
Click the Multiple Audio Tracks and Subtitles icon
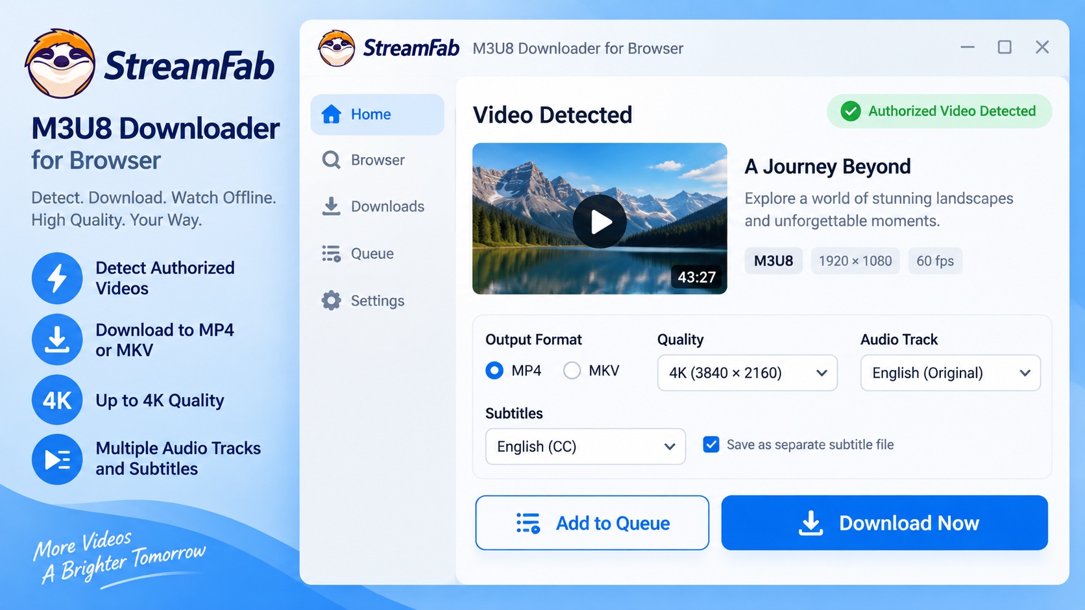pos(57,459)
